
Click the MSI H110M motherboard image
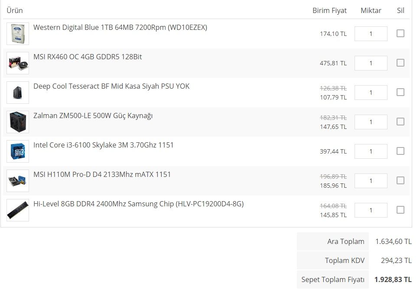(18, 181)
